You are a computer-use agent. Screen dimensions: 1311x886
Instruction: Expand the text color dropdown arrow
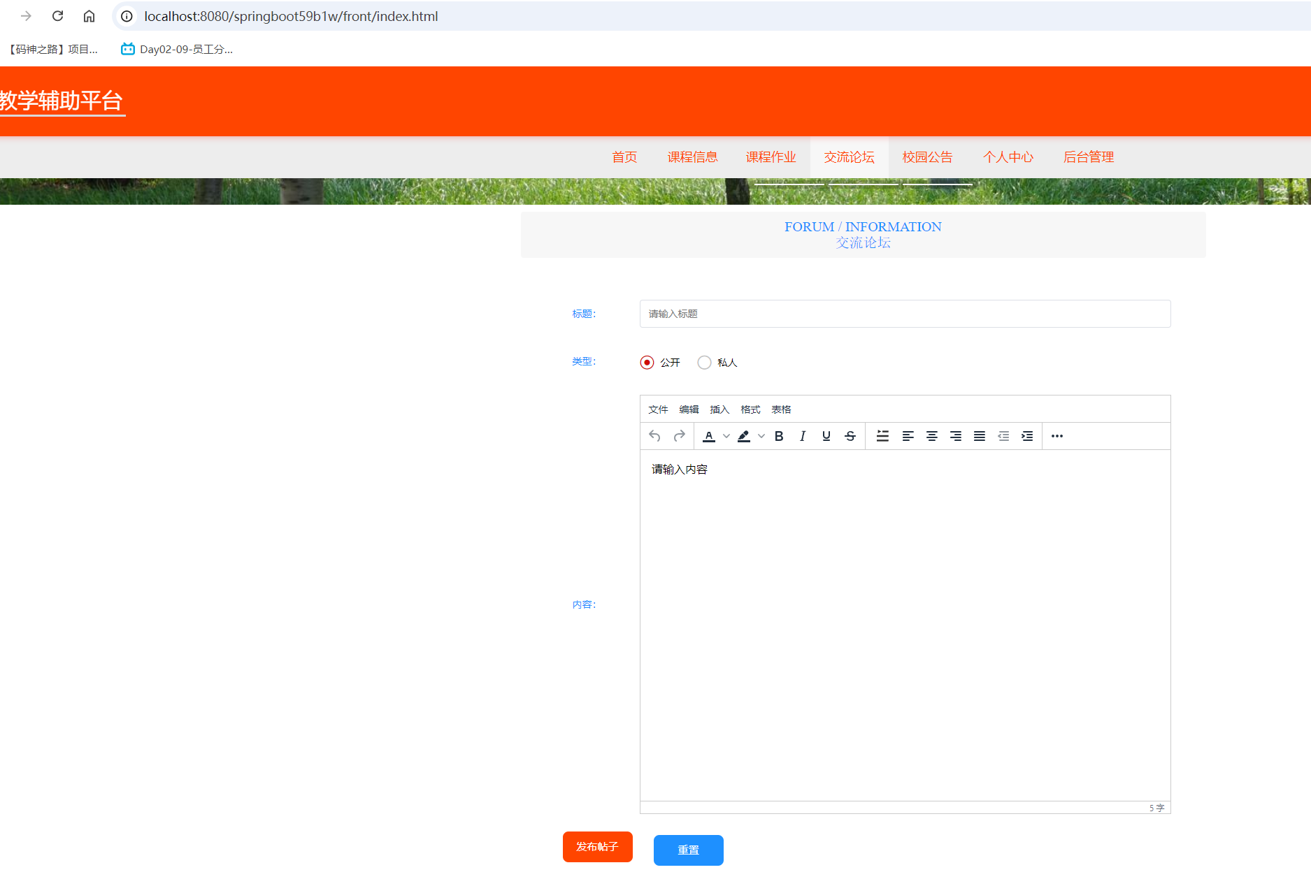(x=726, y=436)
